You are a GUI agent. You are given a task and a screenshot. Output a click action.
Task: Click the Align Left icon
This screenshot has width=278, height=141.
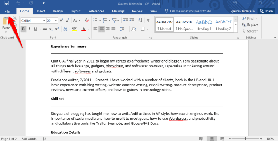pos(96,29)
